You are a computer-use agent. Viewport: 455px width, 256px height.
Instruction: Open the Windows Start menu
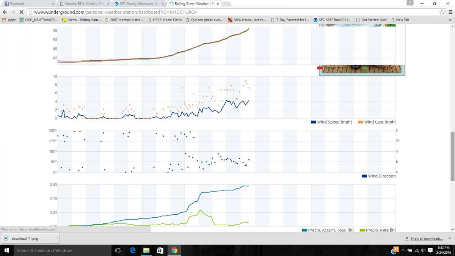tap(6, 250)
